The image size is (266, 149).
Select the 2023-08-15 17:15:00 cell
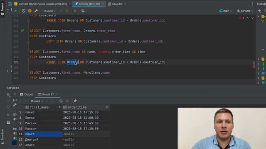86,129
